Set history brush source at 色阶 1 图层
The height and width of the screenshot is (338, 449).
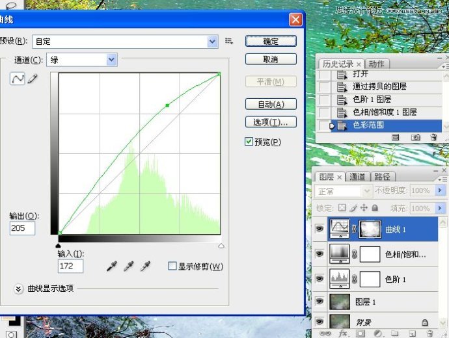(x=325, y=100)
